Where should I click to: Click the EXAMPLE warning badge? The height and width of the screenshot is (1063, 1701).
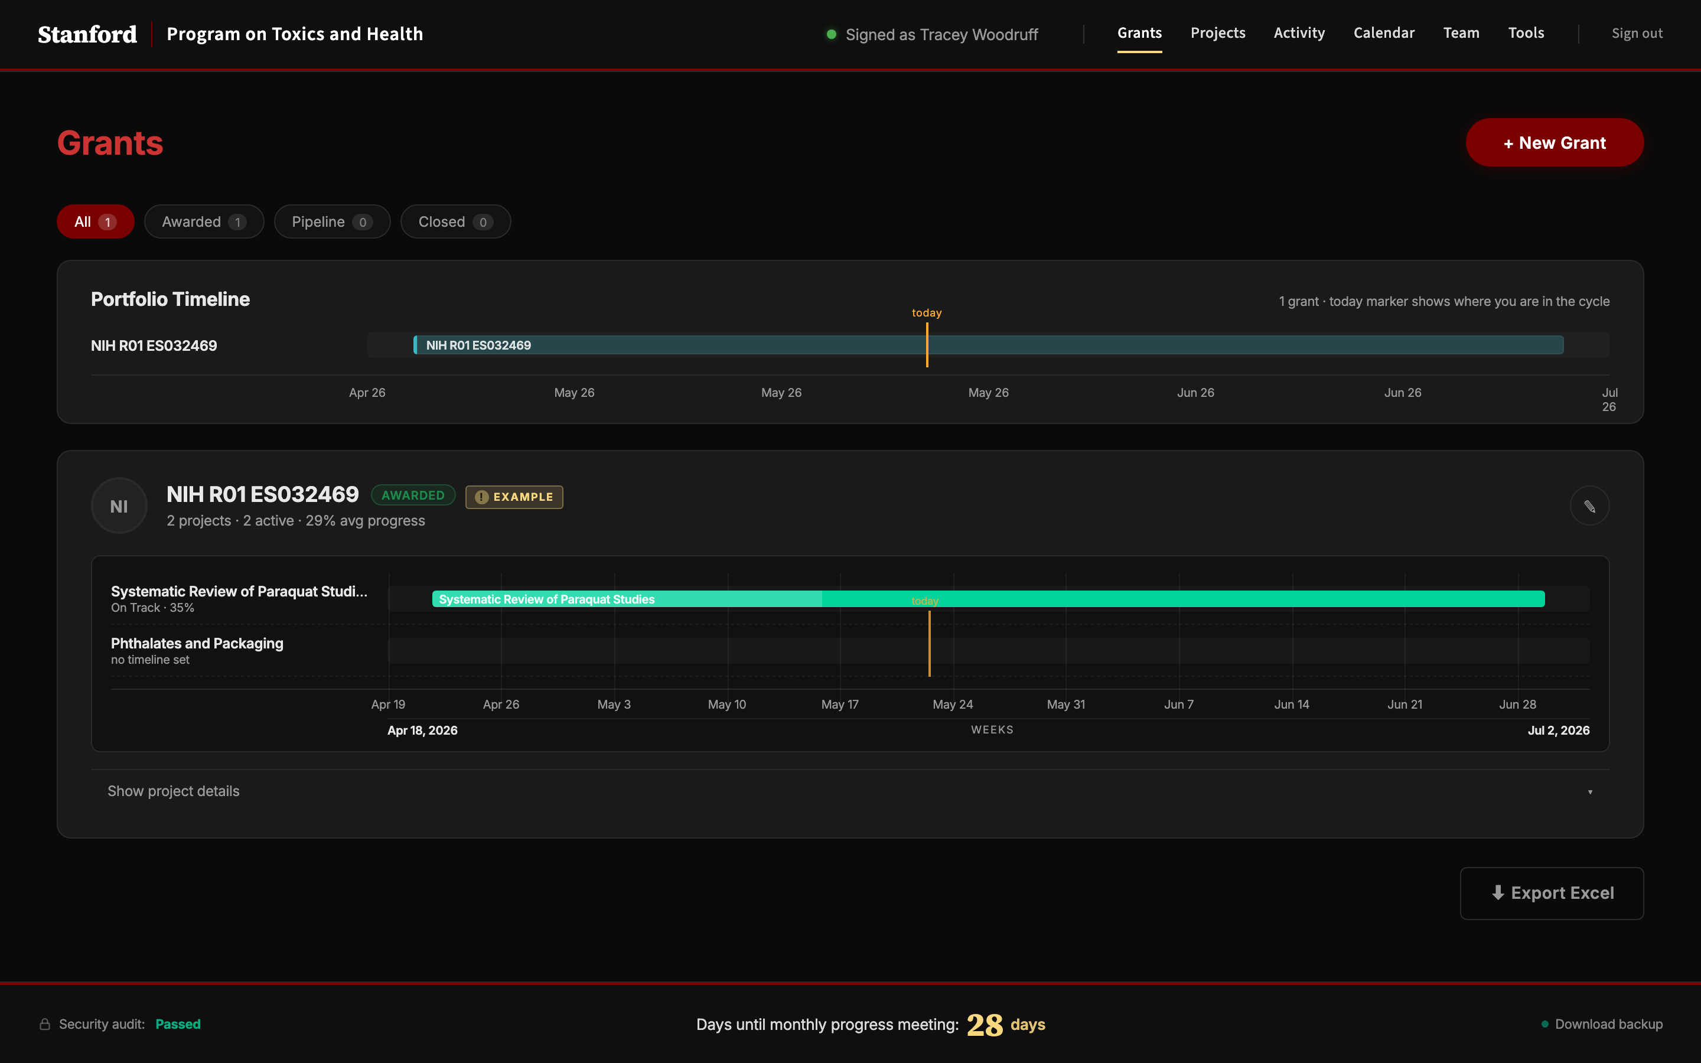[514, 497]
